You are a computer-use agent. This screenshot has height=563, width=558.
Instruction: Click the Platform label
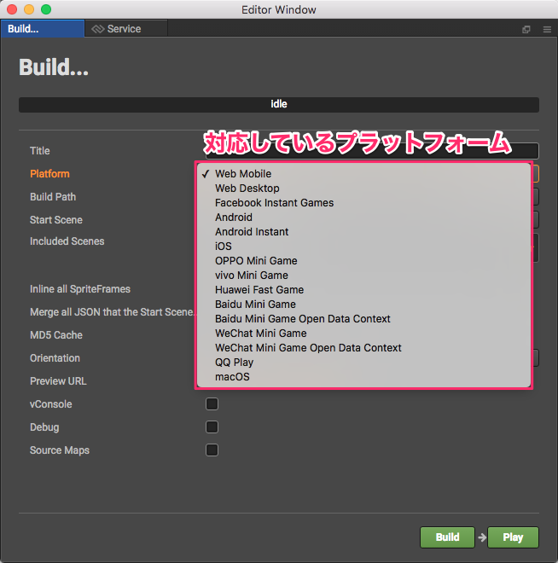[x=49, y=174]
